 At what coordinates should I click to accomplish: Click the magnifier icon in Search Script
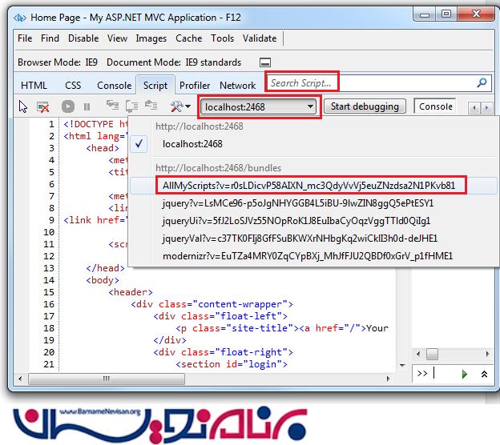pos(482,82)
